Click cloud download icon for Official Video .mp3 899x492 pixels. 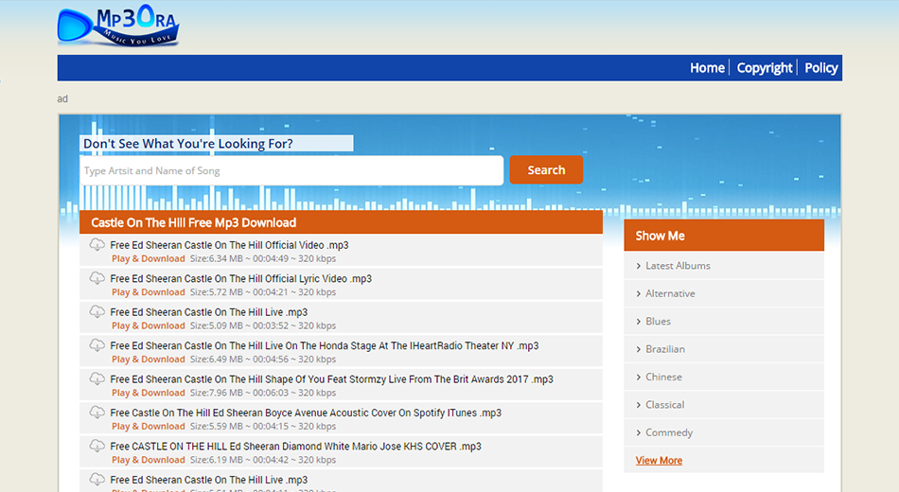click(97, 245)
